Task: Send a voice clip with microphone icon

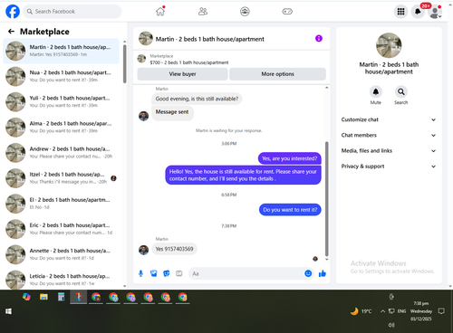Action: (x=140, y=273)
